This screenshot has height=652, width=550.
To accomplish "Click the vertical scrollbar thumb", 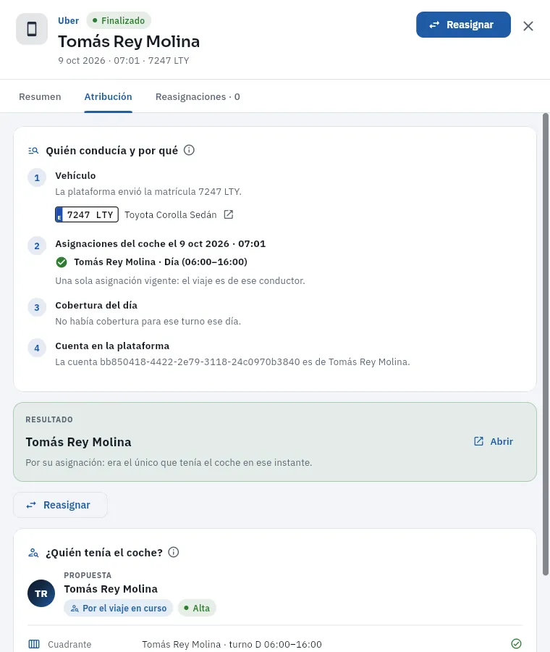I will tap(546, 344).
